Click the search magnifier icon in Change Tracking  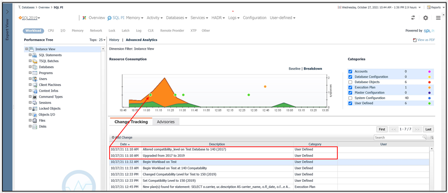coord(424,137)
